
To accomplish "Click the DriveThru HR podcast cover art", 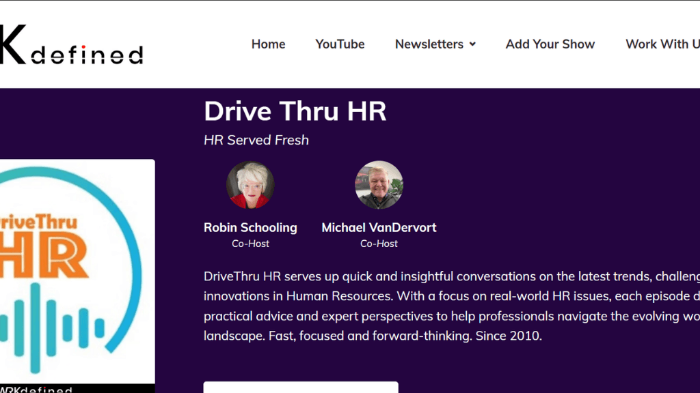I will [77, 276].
